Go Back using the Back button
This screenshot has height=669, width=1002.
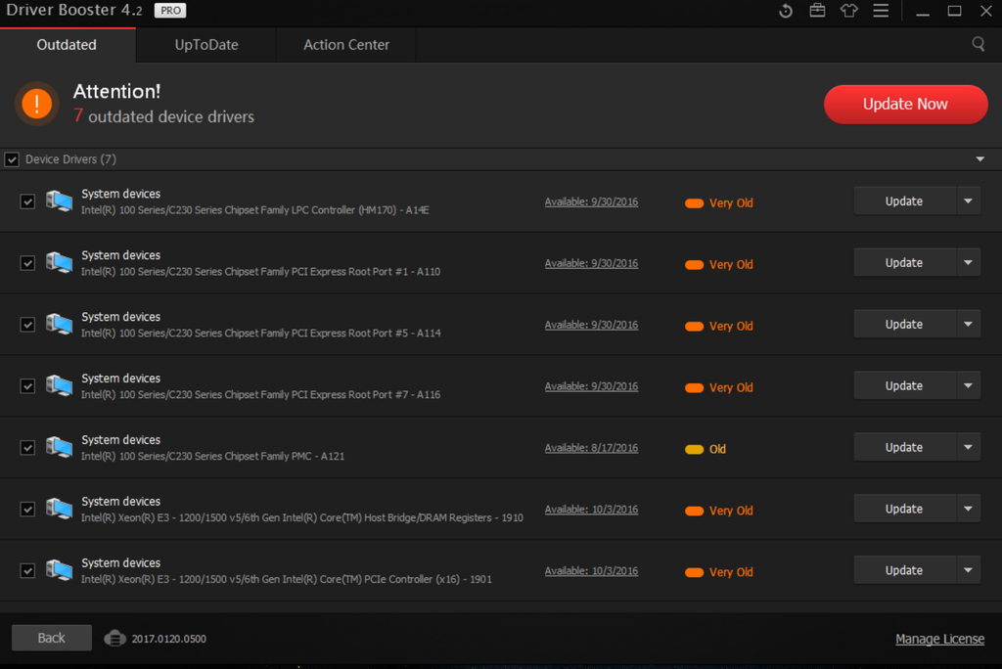[51, 638]
